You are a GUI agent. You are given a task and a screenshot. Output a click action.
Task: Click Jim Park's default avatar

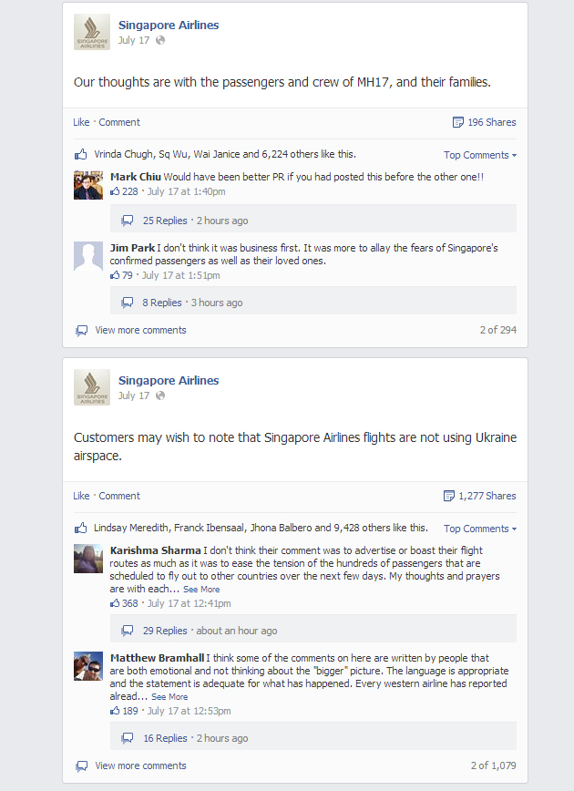click(x=88, y=256)
